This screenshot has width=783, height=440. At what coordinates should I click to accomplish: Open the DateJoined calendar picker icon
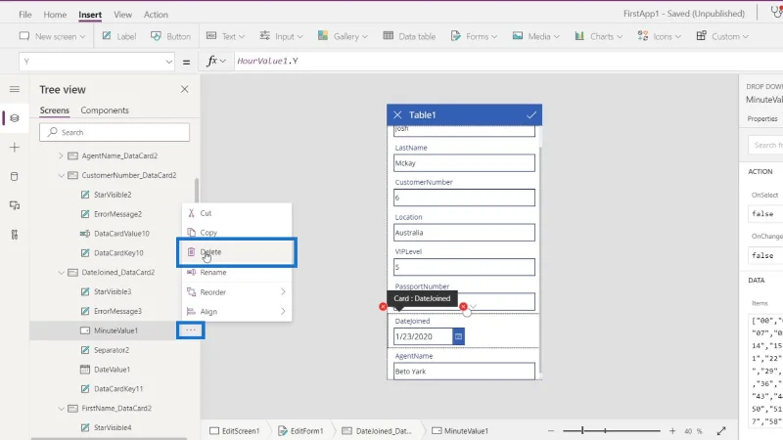point(458,336)
